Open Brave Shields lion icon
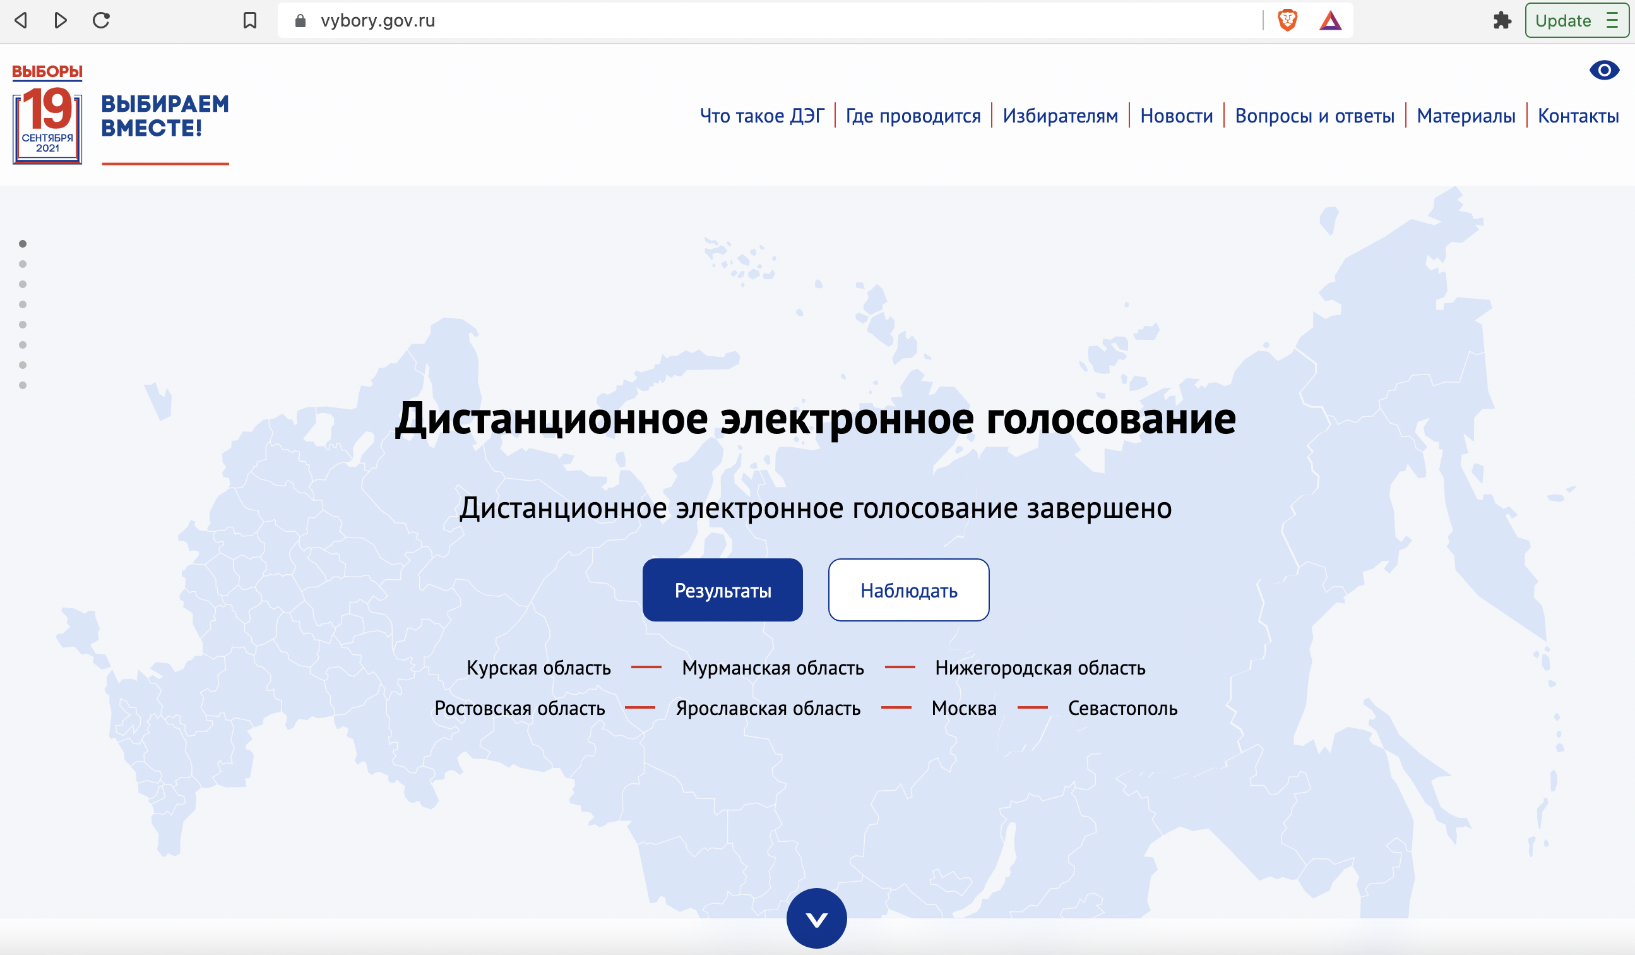1635x955 pixels. [x=1287, y=20]
